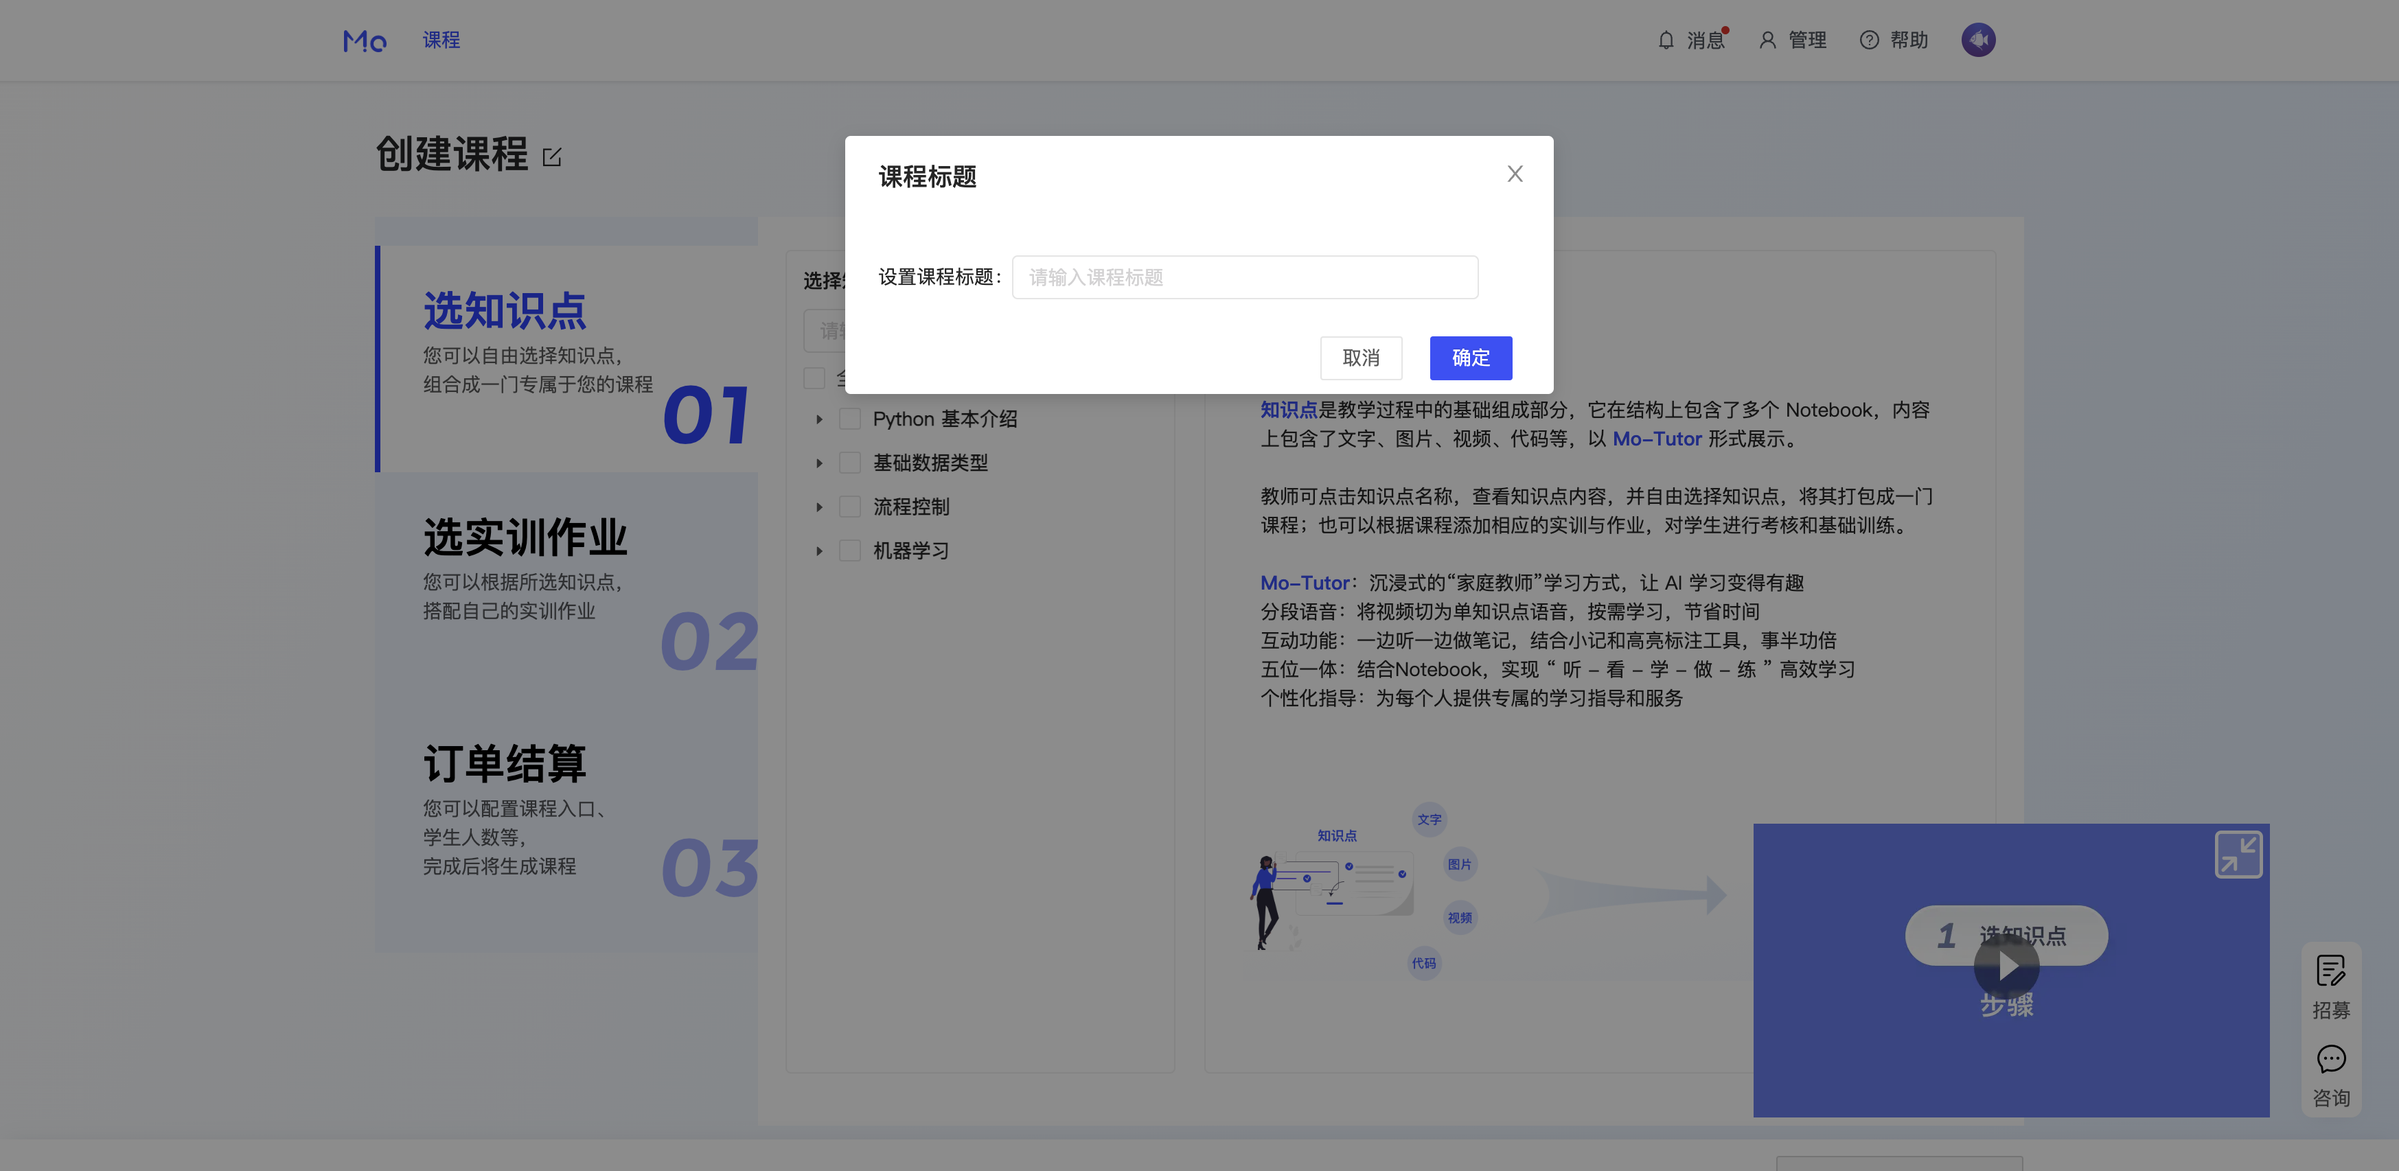Click the 代码 bubble icon
The width and height of the screenshot is (2399, 1171).
tap(1423, 964)
